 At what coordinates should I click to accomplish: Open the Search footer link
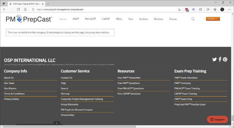pos(64,88)
